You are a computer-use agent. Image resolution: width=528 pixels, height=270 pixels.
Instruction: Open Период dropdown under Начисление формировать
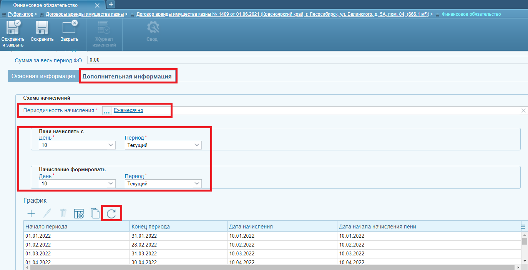tap(197, 183)
